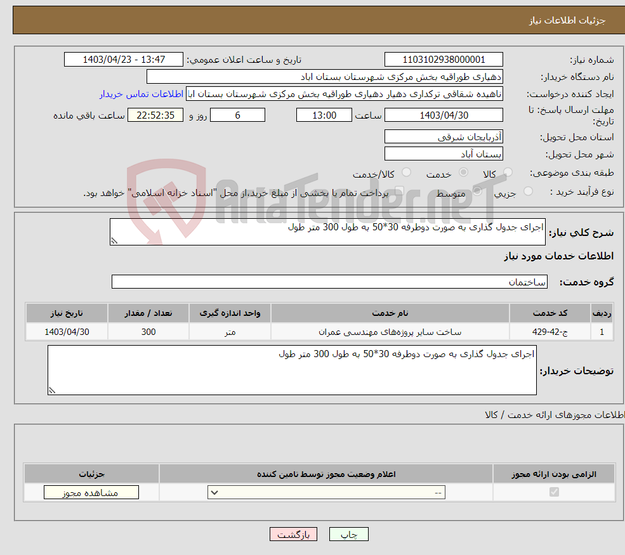Click the نام خدمت column header
Screen dimensions: 625x555
coord(390,313)
